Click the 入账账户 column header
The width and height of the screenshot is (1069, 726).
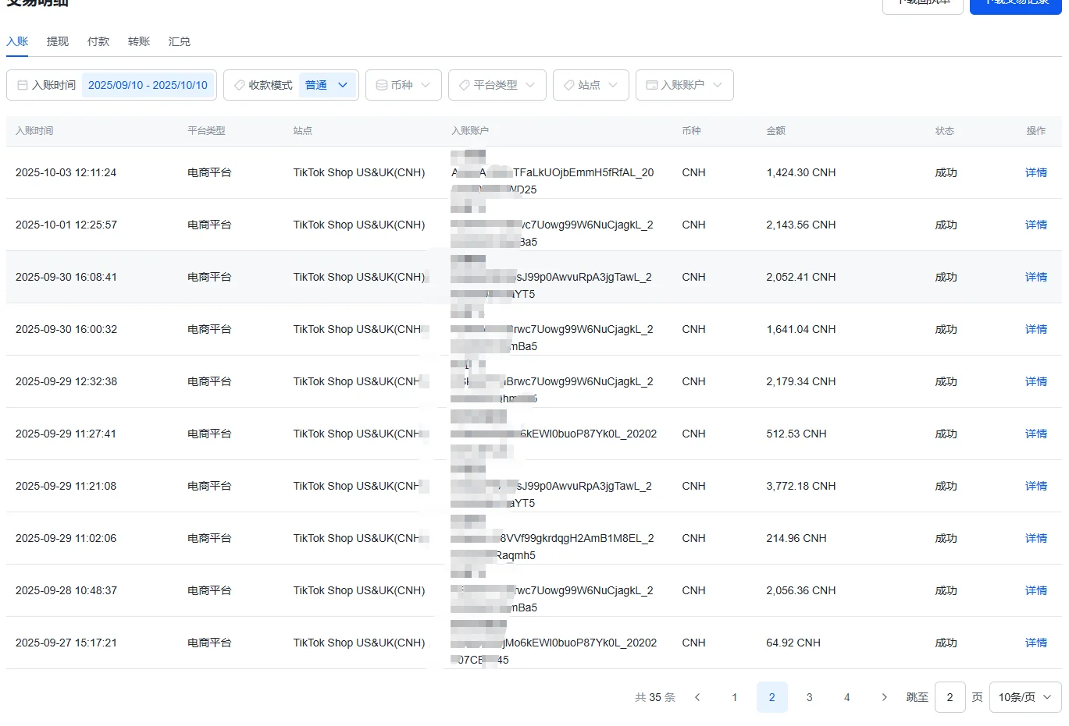[x=470, y=131]
